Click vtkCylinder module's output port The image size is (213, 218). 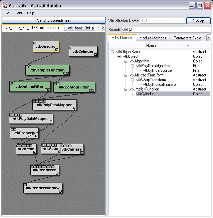(95, 54)
